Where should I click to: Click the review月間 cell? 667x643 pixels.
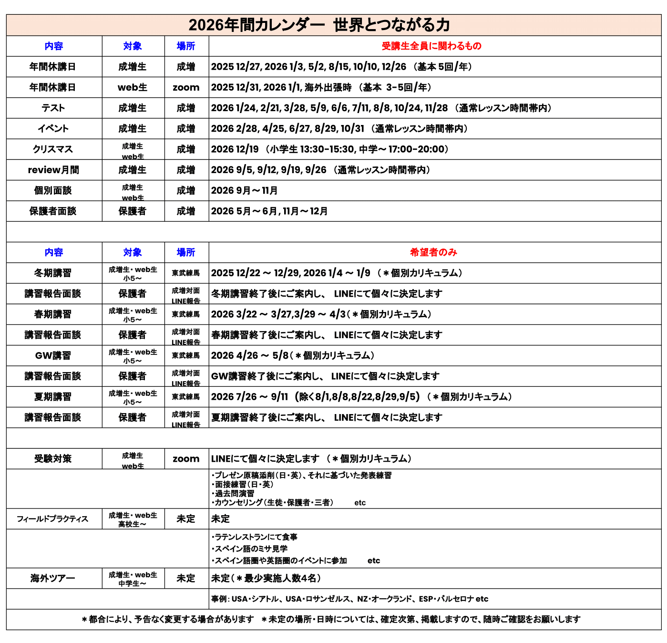[x=53, y=170]
